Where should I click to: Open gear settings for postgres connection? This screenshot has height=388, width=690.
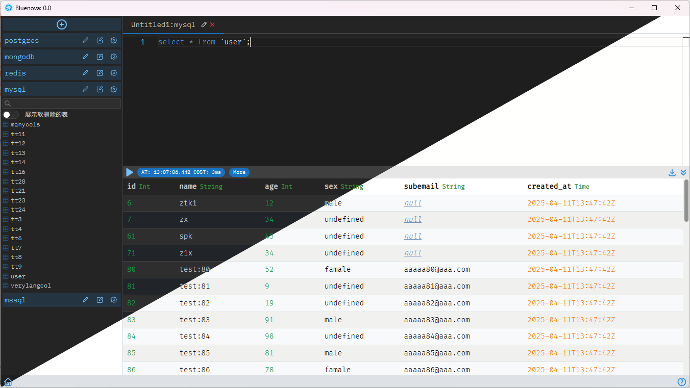tap(114, 40)
